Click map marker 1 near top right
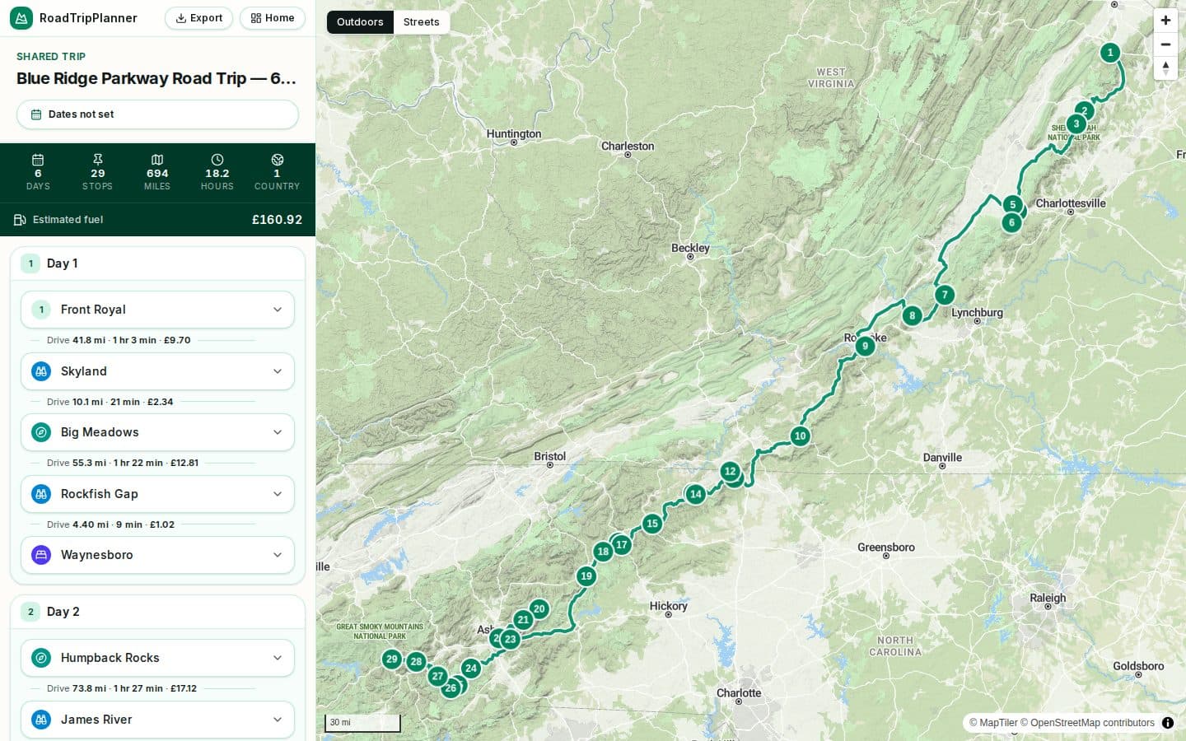This screenshot has height=741, width=1186. [1110, 53]
